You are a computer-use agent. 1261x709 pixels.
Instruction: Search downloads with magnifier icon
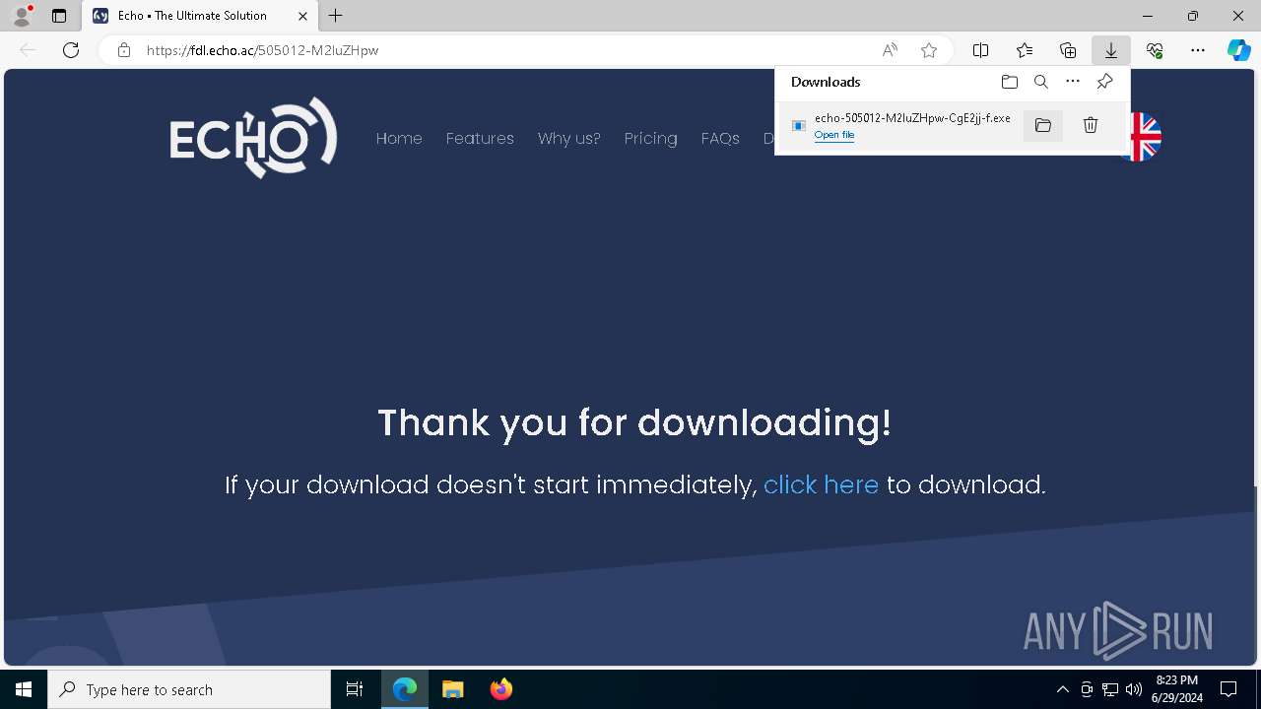1041,82
